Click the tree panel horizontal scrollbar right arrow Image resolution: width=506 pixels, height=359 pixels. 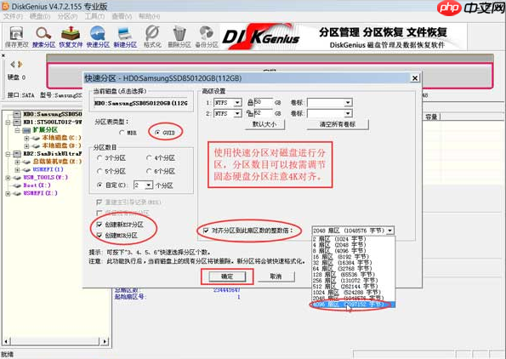tap(105, 341)
